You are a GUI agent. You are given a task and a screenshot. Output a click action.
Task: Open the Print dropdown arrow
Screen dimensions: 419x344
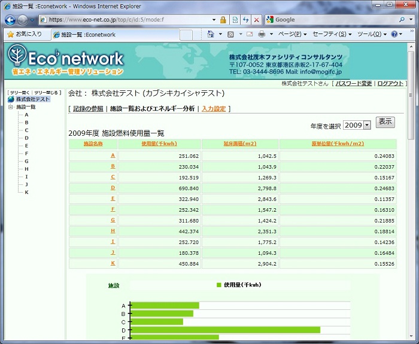tap(271, 34)
